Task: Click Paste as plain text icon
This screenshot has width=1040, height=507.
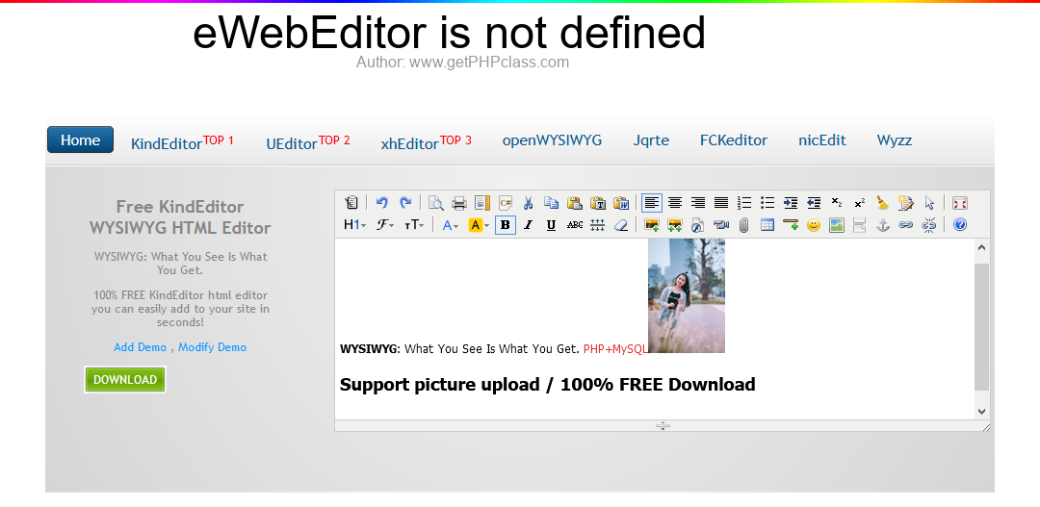Action: pyautogui.click(x=598, y=203)
